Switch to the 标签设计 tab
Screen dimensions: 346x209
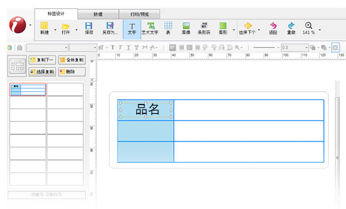click(x=56, y=14)
